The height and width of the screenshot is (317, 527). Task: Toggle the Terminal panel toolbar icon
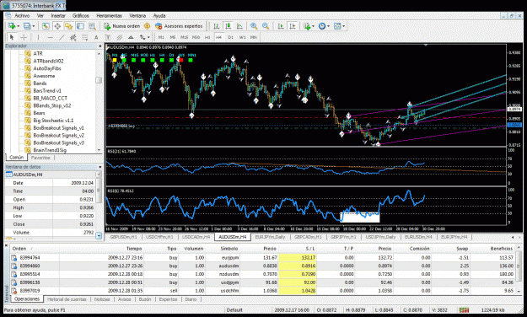pyautogui.click(x=80, y=26)
